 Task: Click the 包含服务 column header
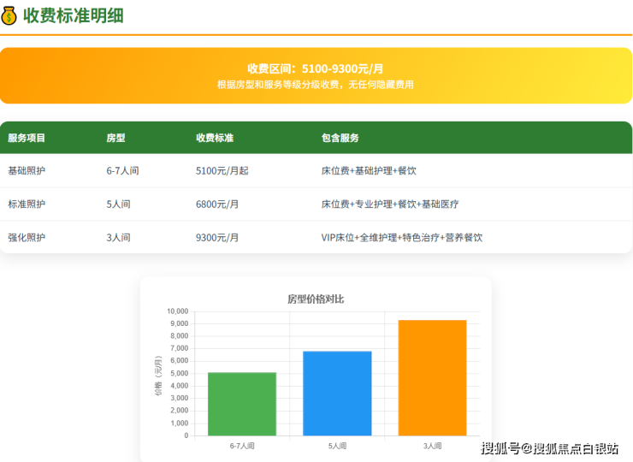pyautogui.click(x=340, y=138)
